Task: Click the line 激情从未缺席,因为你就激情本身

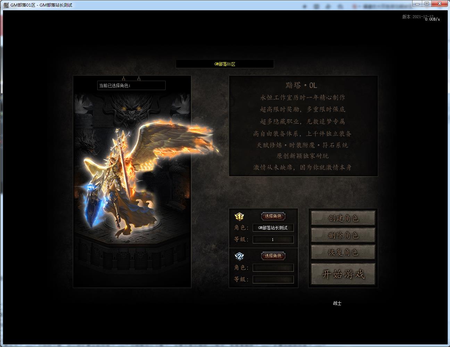Action: tap(302, 167)
